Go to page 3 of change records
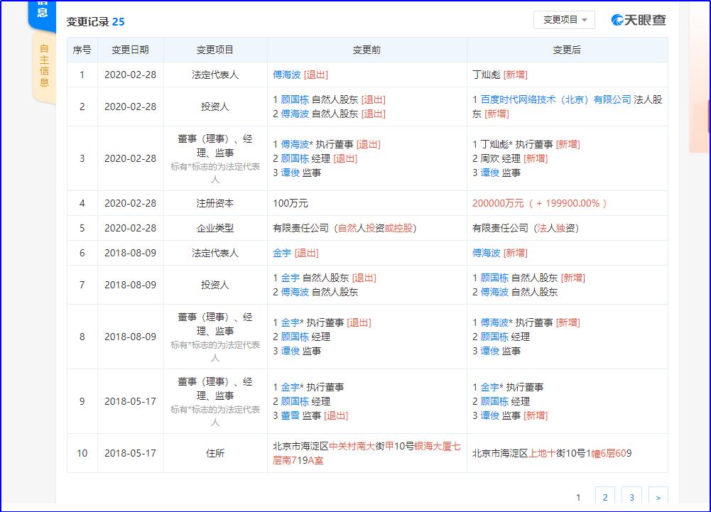711x512 pixels. tap(631, 496)
